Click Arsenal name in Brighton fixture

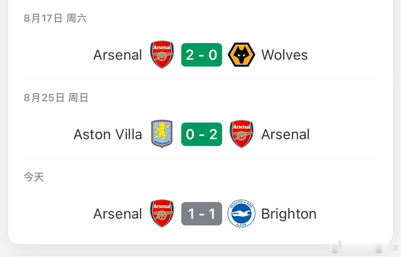(x=118, y=214)
